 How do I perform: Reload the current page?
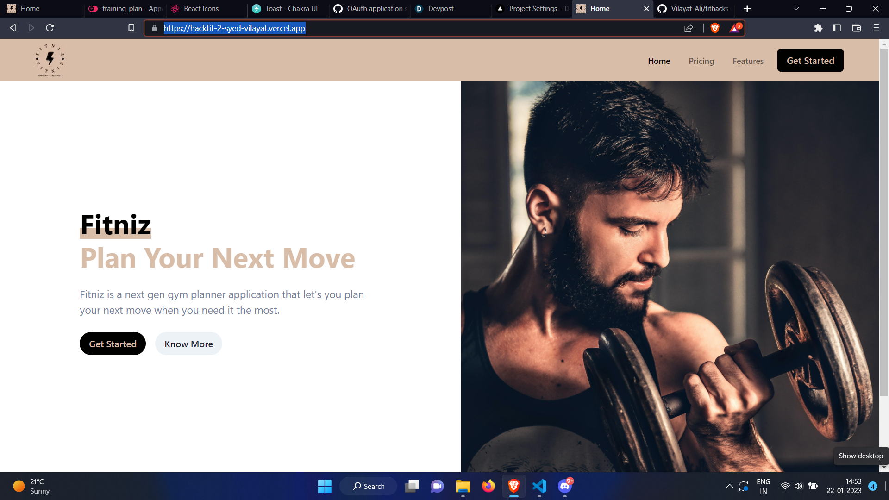click(x=50, y=28)
